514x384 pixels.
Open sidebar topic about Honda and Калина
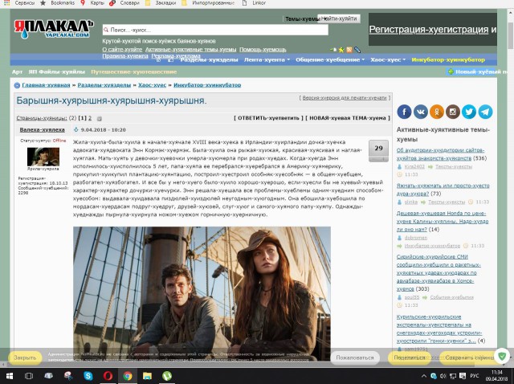click(x=443, y=222)
